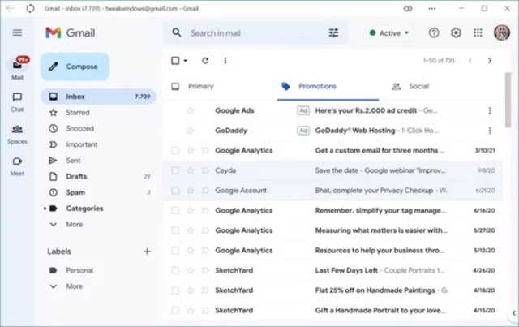Click the Search in mail field
The height and width of the screenshot is (327, 519).
tap(255, 32)
